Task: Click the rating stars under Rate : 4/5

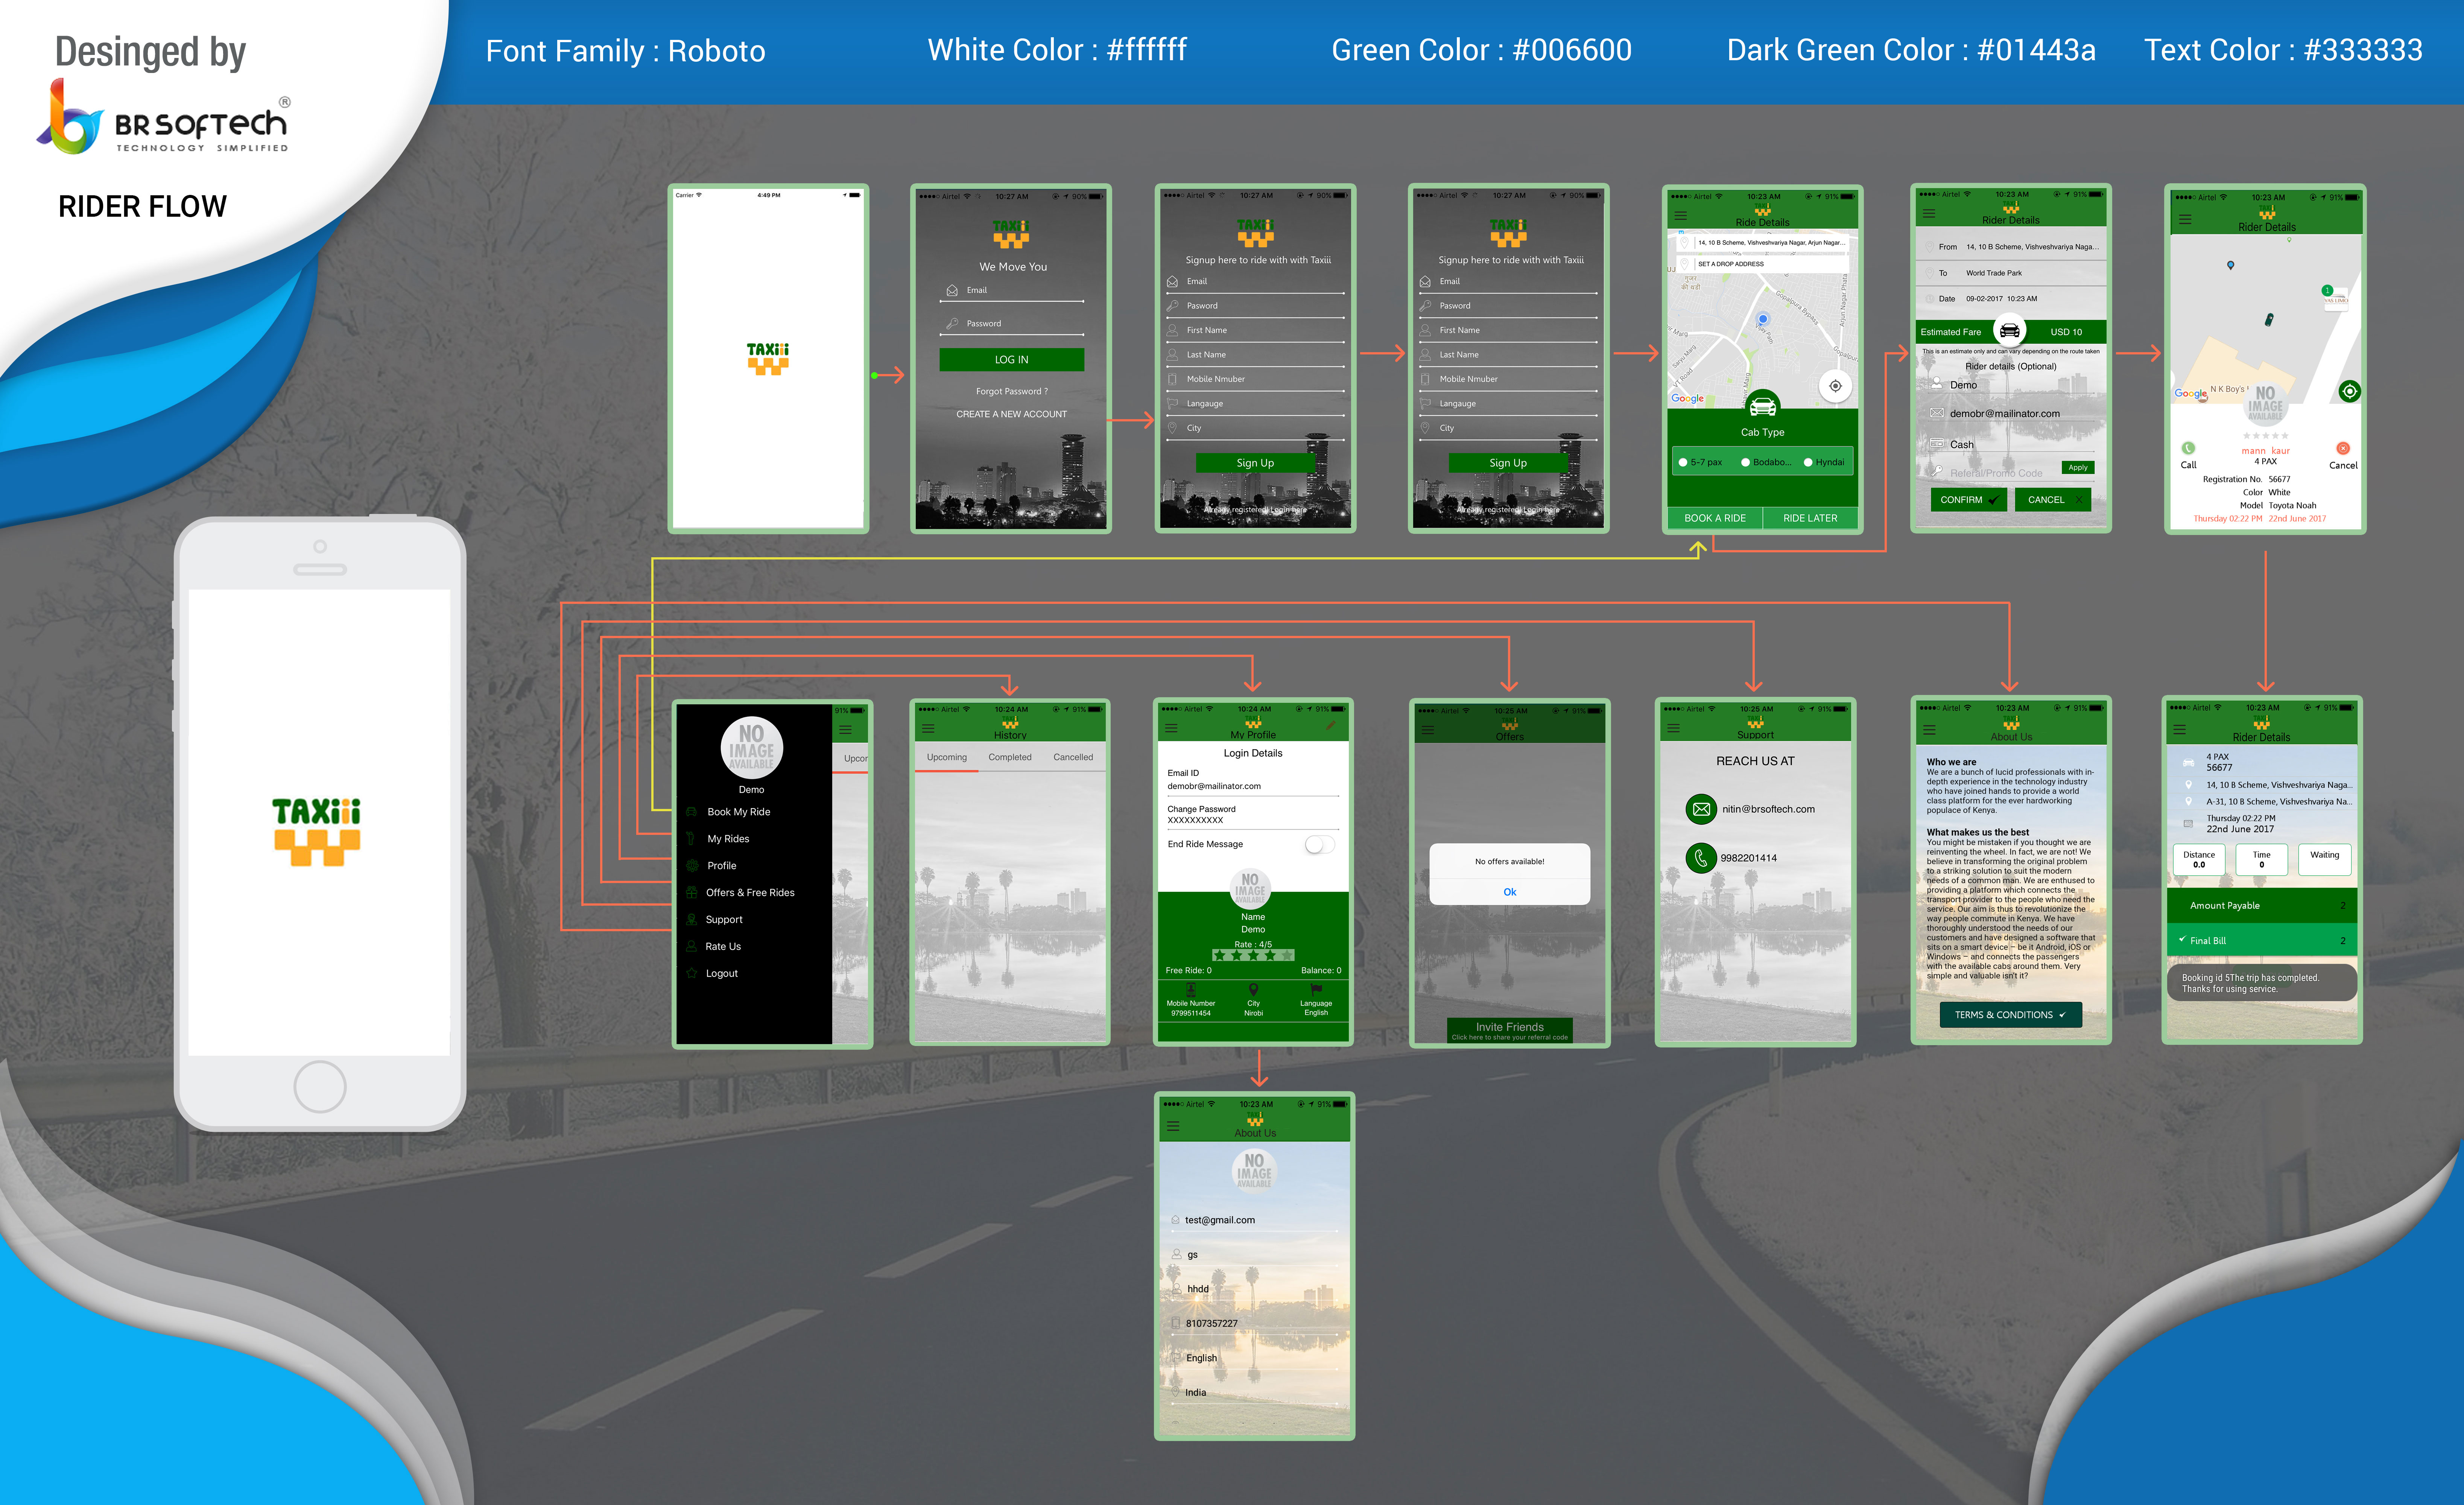Action: [x=1253, y=955]
